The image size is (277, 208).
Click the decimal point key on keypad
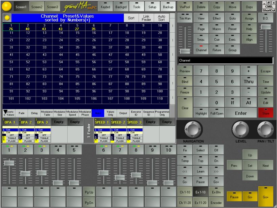tap(201, 102)
